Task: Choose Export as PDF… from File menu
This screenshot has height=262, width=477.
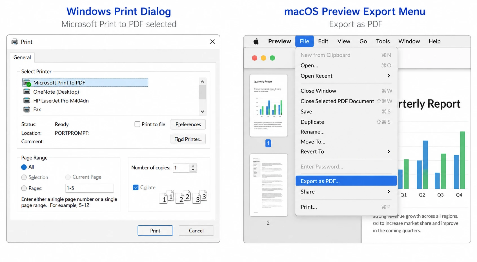Action: pyautogui.click(x=346, y=181)
